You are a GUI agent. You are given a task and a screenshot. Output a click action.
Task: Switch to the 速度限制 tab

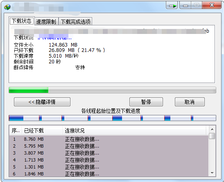click(46, 22)
